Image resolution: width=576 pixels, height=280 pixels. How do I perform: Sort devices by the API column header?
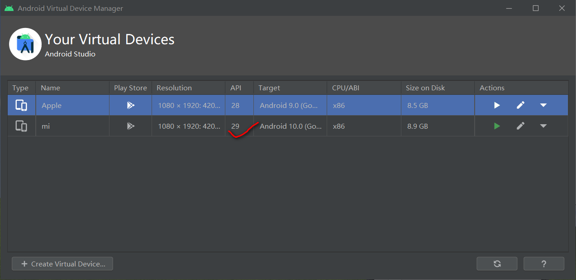(235, 88)
